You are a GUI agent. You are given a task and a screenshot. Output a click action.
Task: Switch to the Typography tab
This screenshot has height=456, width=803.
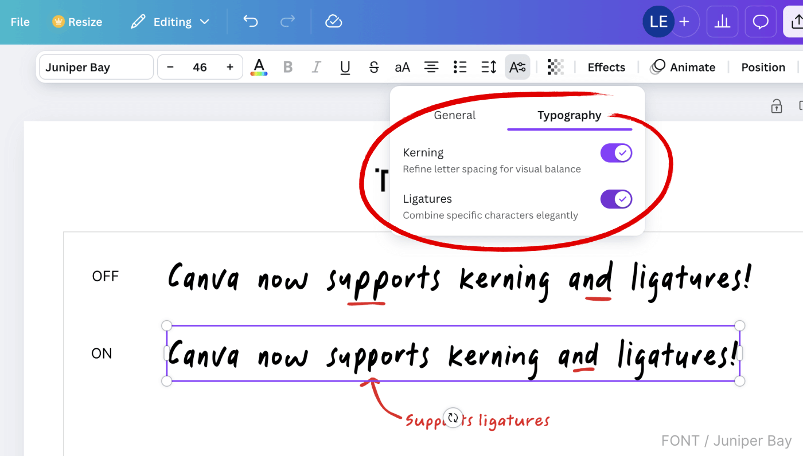pyautogui.click(x=570, y=115)
